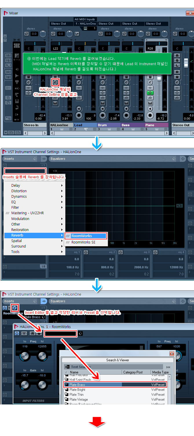The image size is (194, 436).
Task: Open Bass channel Stereo Out routing
Action: (133, 24)
